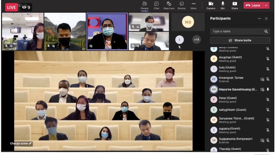Click the muted mic icon for sallygirlsam

click(x=268, y=110)
